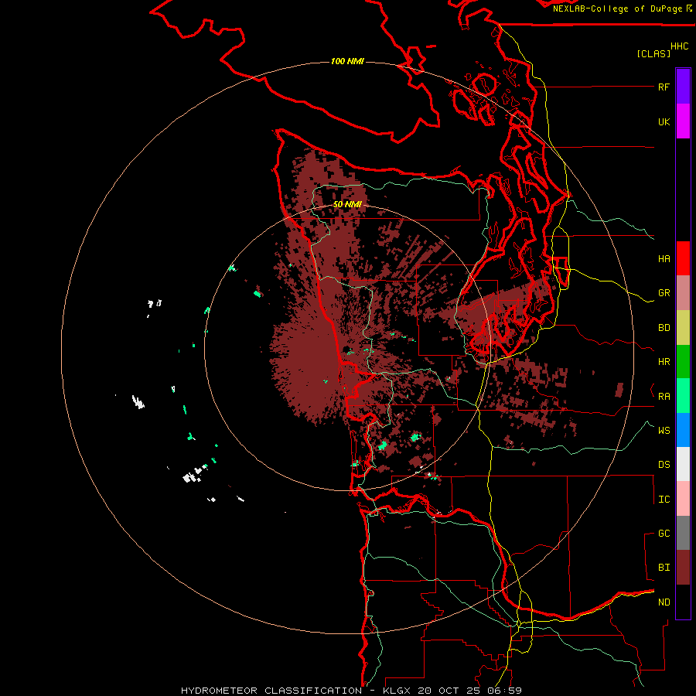Click the '100 NMI' range ring label
The image size is (696, 696).
(x=347, y=61)
